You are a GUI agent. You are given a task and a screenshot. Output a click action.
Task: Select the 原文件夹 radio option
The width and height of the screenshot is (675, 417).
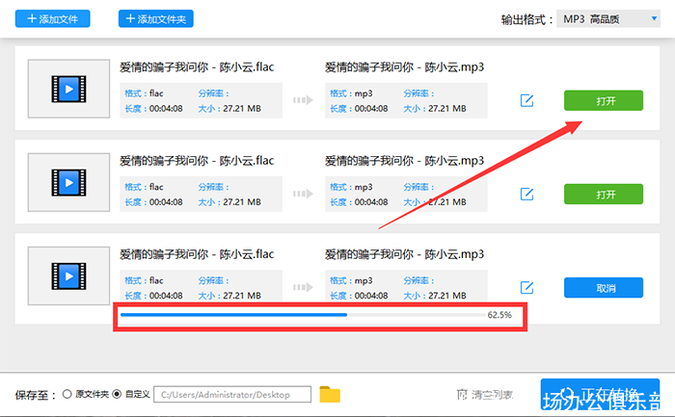67,394
